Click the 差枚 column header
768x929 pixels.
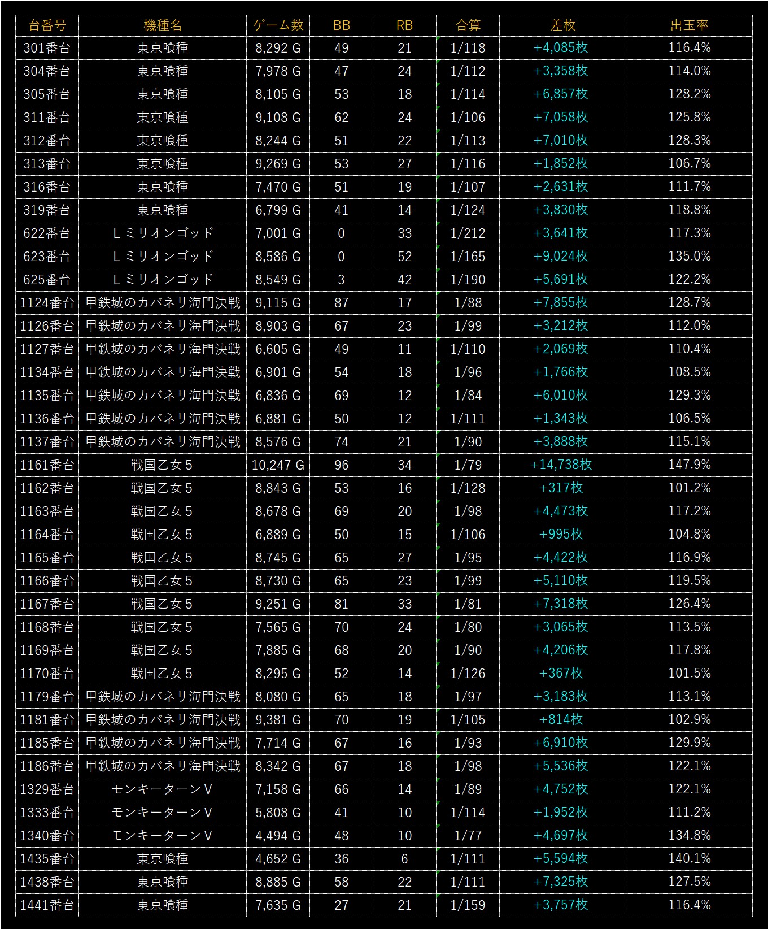(x=562, y=25)
